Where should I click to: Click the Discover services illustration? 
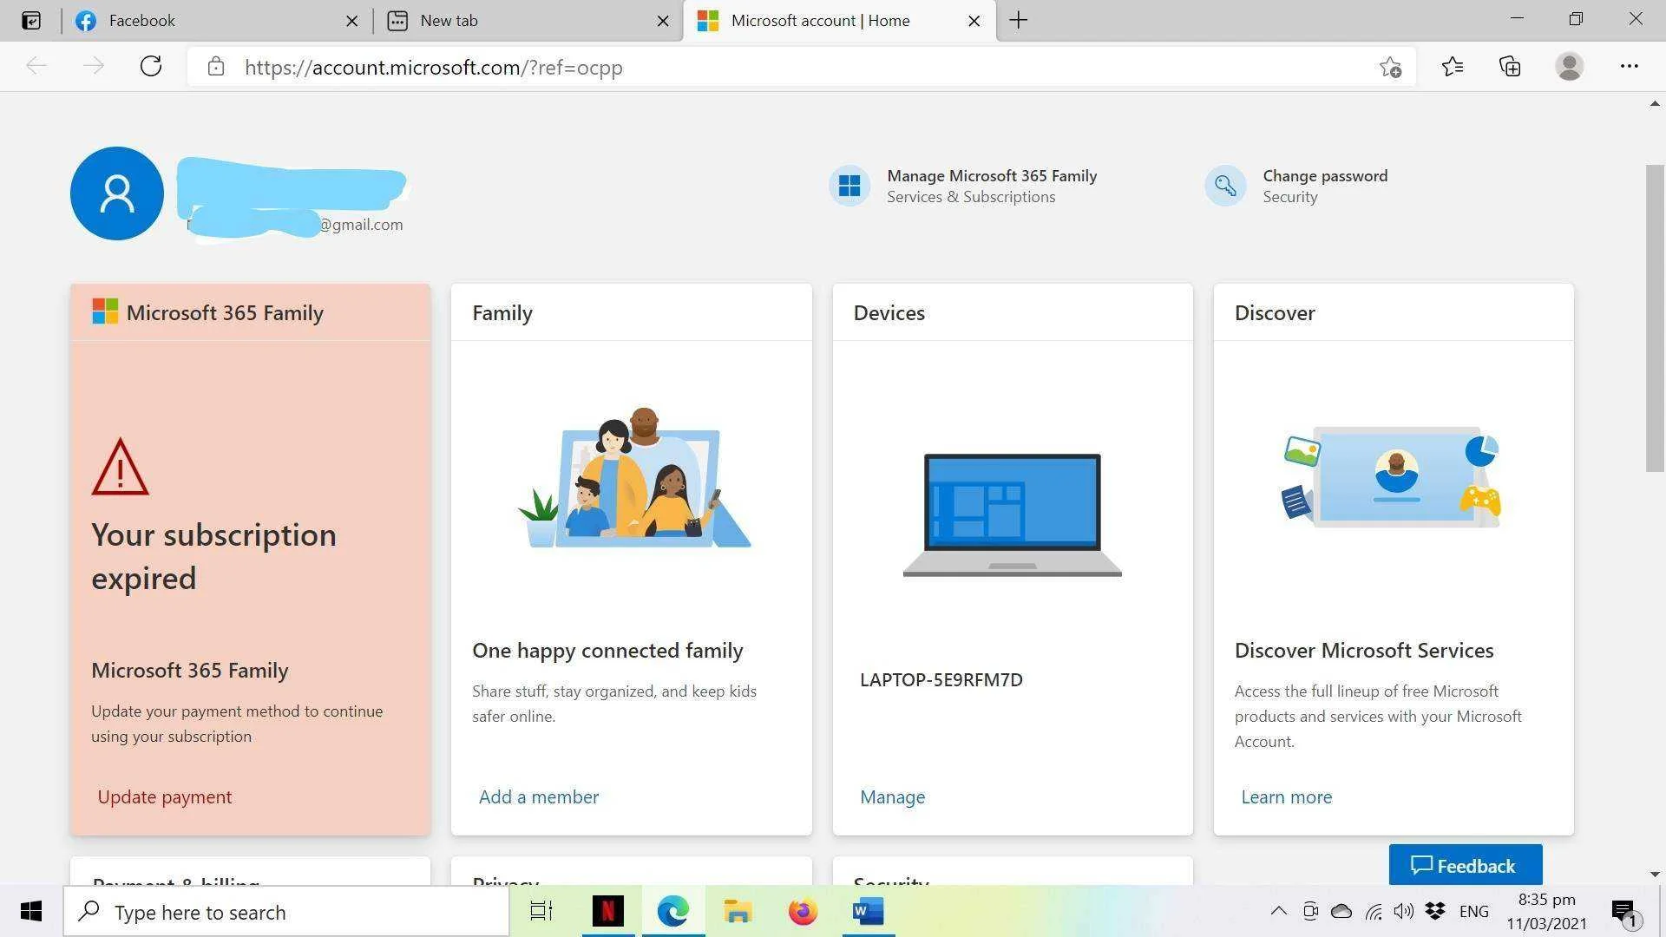pyautogui.click(x=1392, y=475)
